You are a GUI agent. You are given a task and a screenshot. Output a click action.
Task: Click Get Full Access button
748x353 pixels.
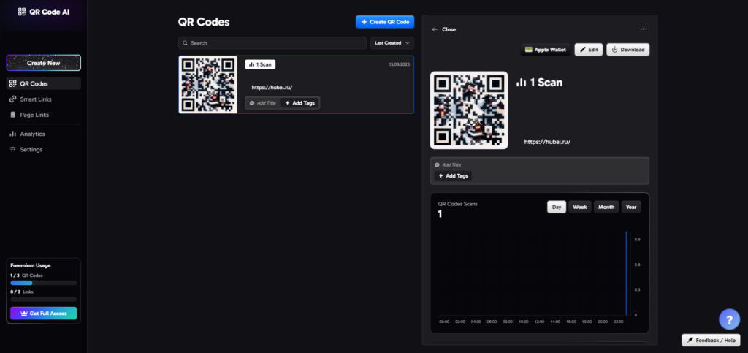tap(43, 314)
